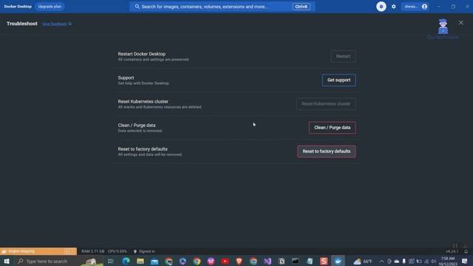This screenshot has height=266, width=473.
Task: Open the Windows Action Center notifications
Action: 465,261
